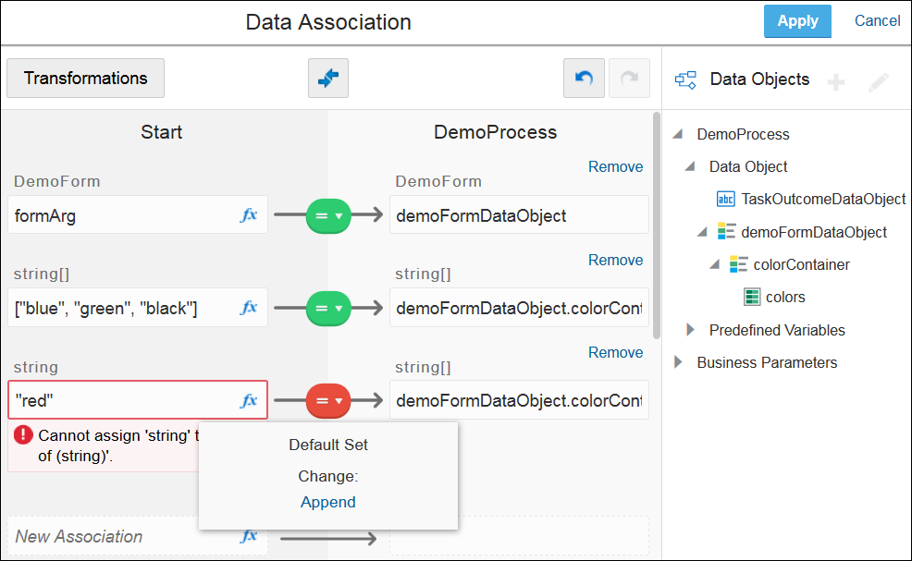Image resolution: width=912 pixels, height=561 pixels.
Task: Click the undo arrow button
Action: pos(584,79)
